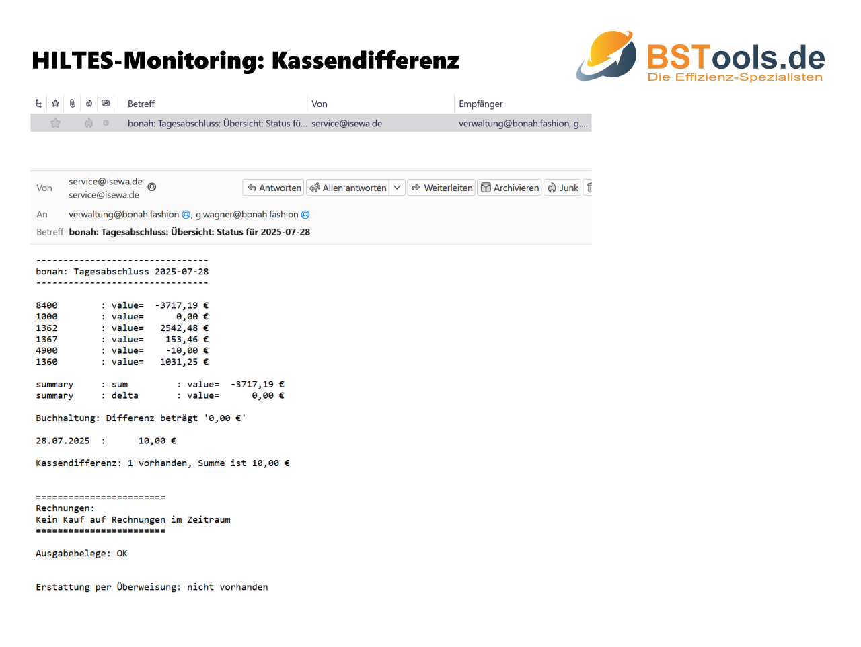Expand the Allen antworten dropdown arrow
The height and width of the screenshot is (647, 861).
pos(398,188)
